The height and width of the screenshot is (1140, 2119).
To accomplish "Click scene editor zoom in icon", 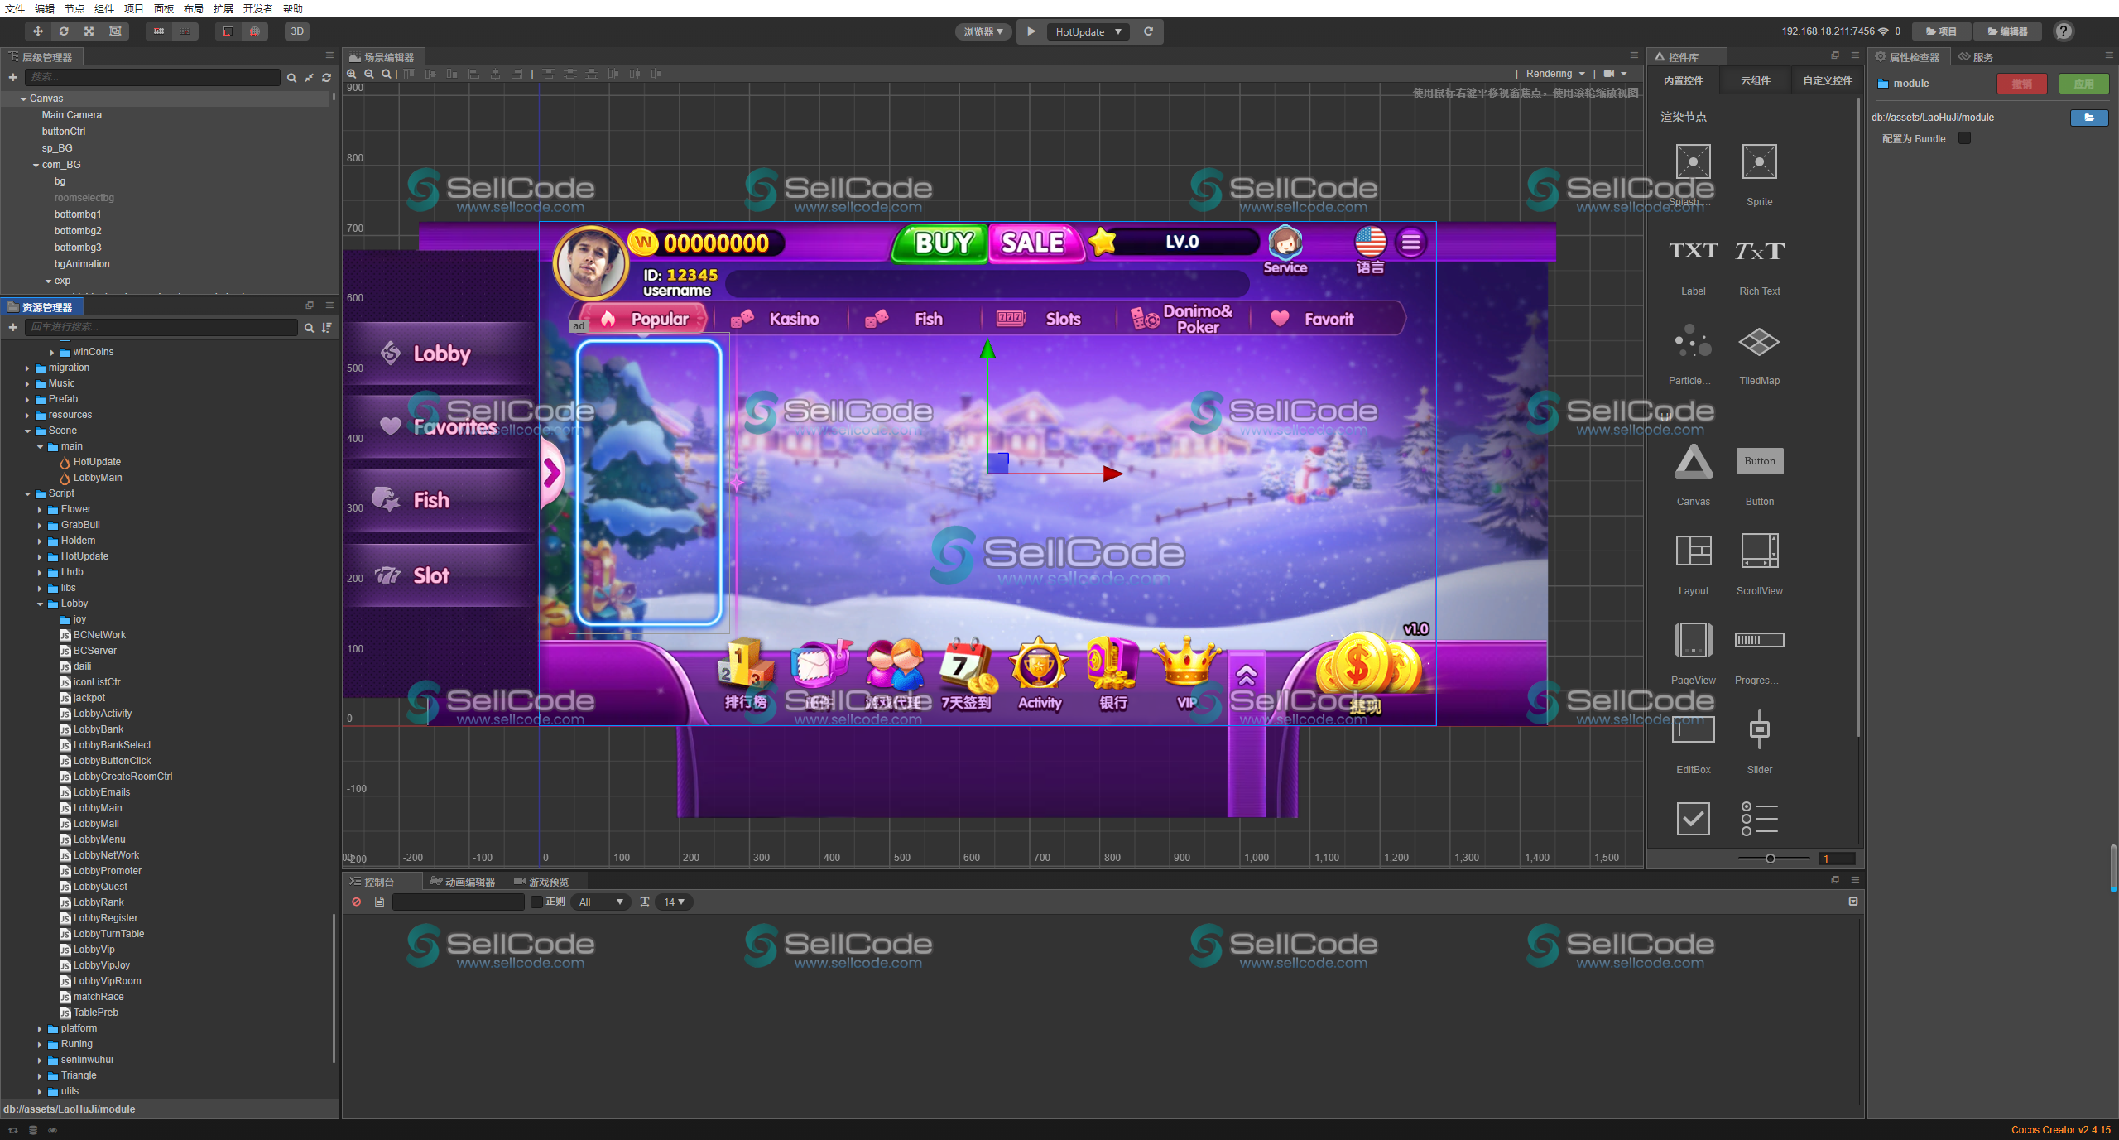I will coord(352,74).
